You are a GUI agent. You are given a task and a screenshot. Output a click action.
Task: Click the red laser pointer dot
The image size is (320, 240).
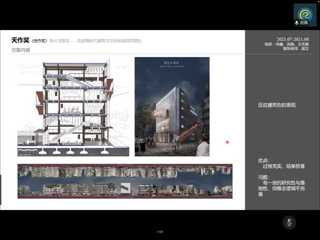[x=227, y=142]
